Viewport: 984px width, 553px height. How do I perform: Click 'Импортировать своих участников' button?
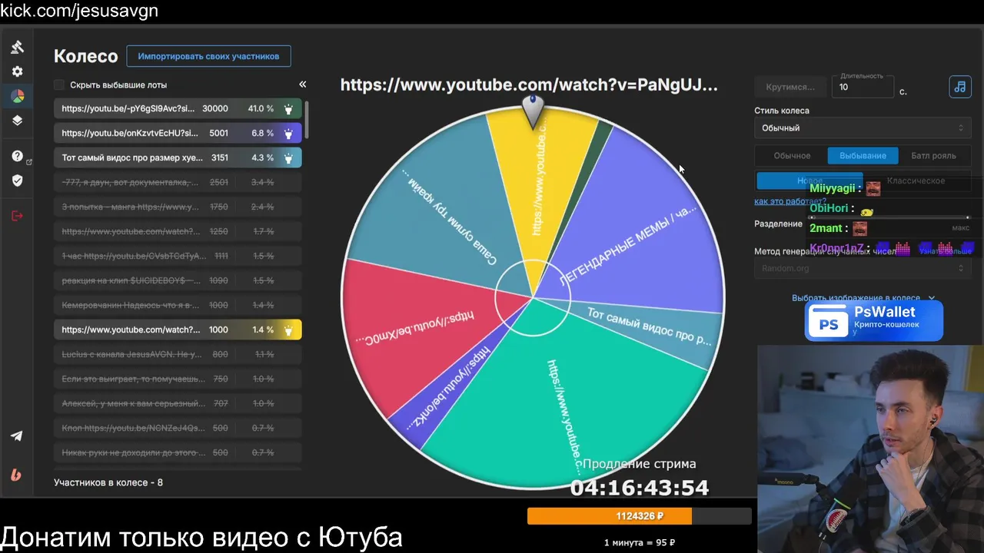[x=208, y=56]
